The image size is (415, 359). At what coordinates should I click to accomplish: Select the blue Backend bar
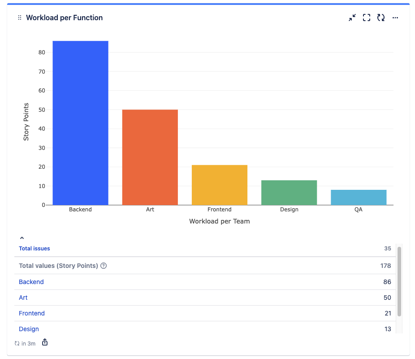click(80, 121)
